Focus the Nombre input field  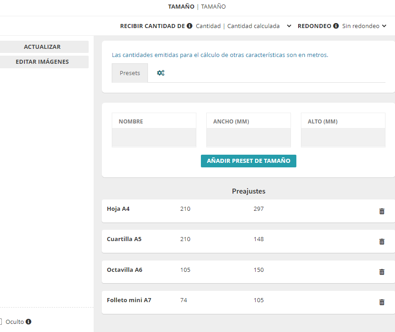[154, 137]
